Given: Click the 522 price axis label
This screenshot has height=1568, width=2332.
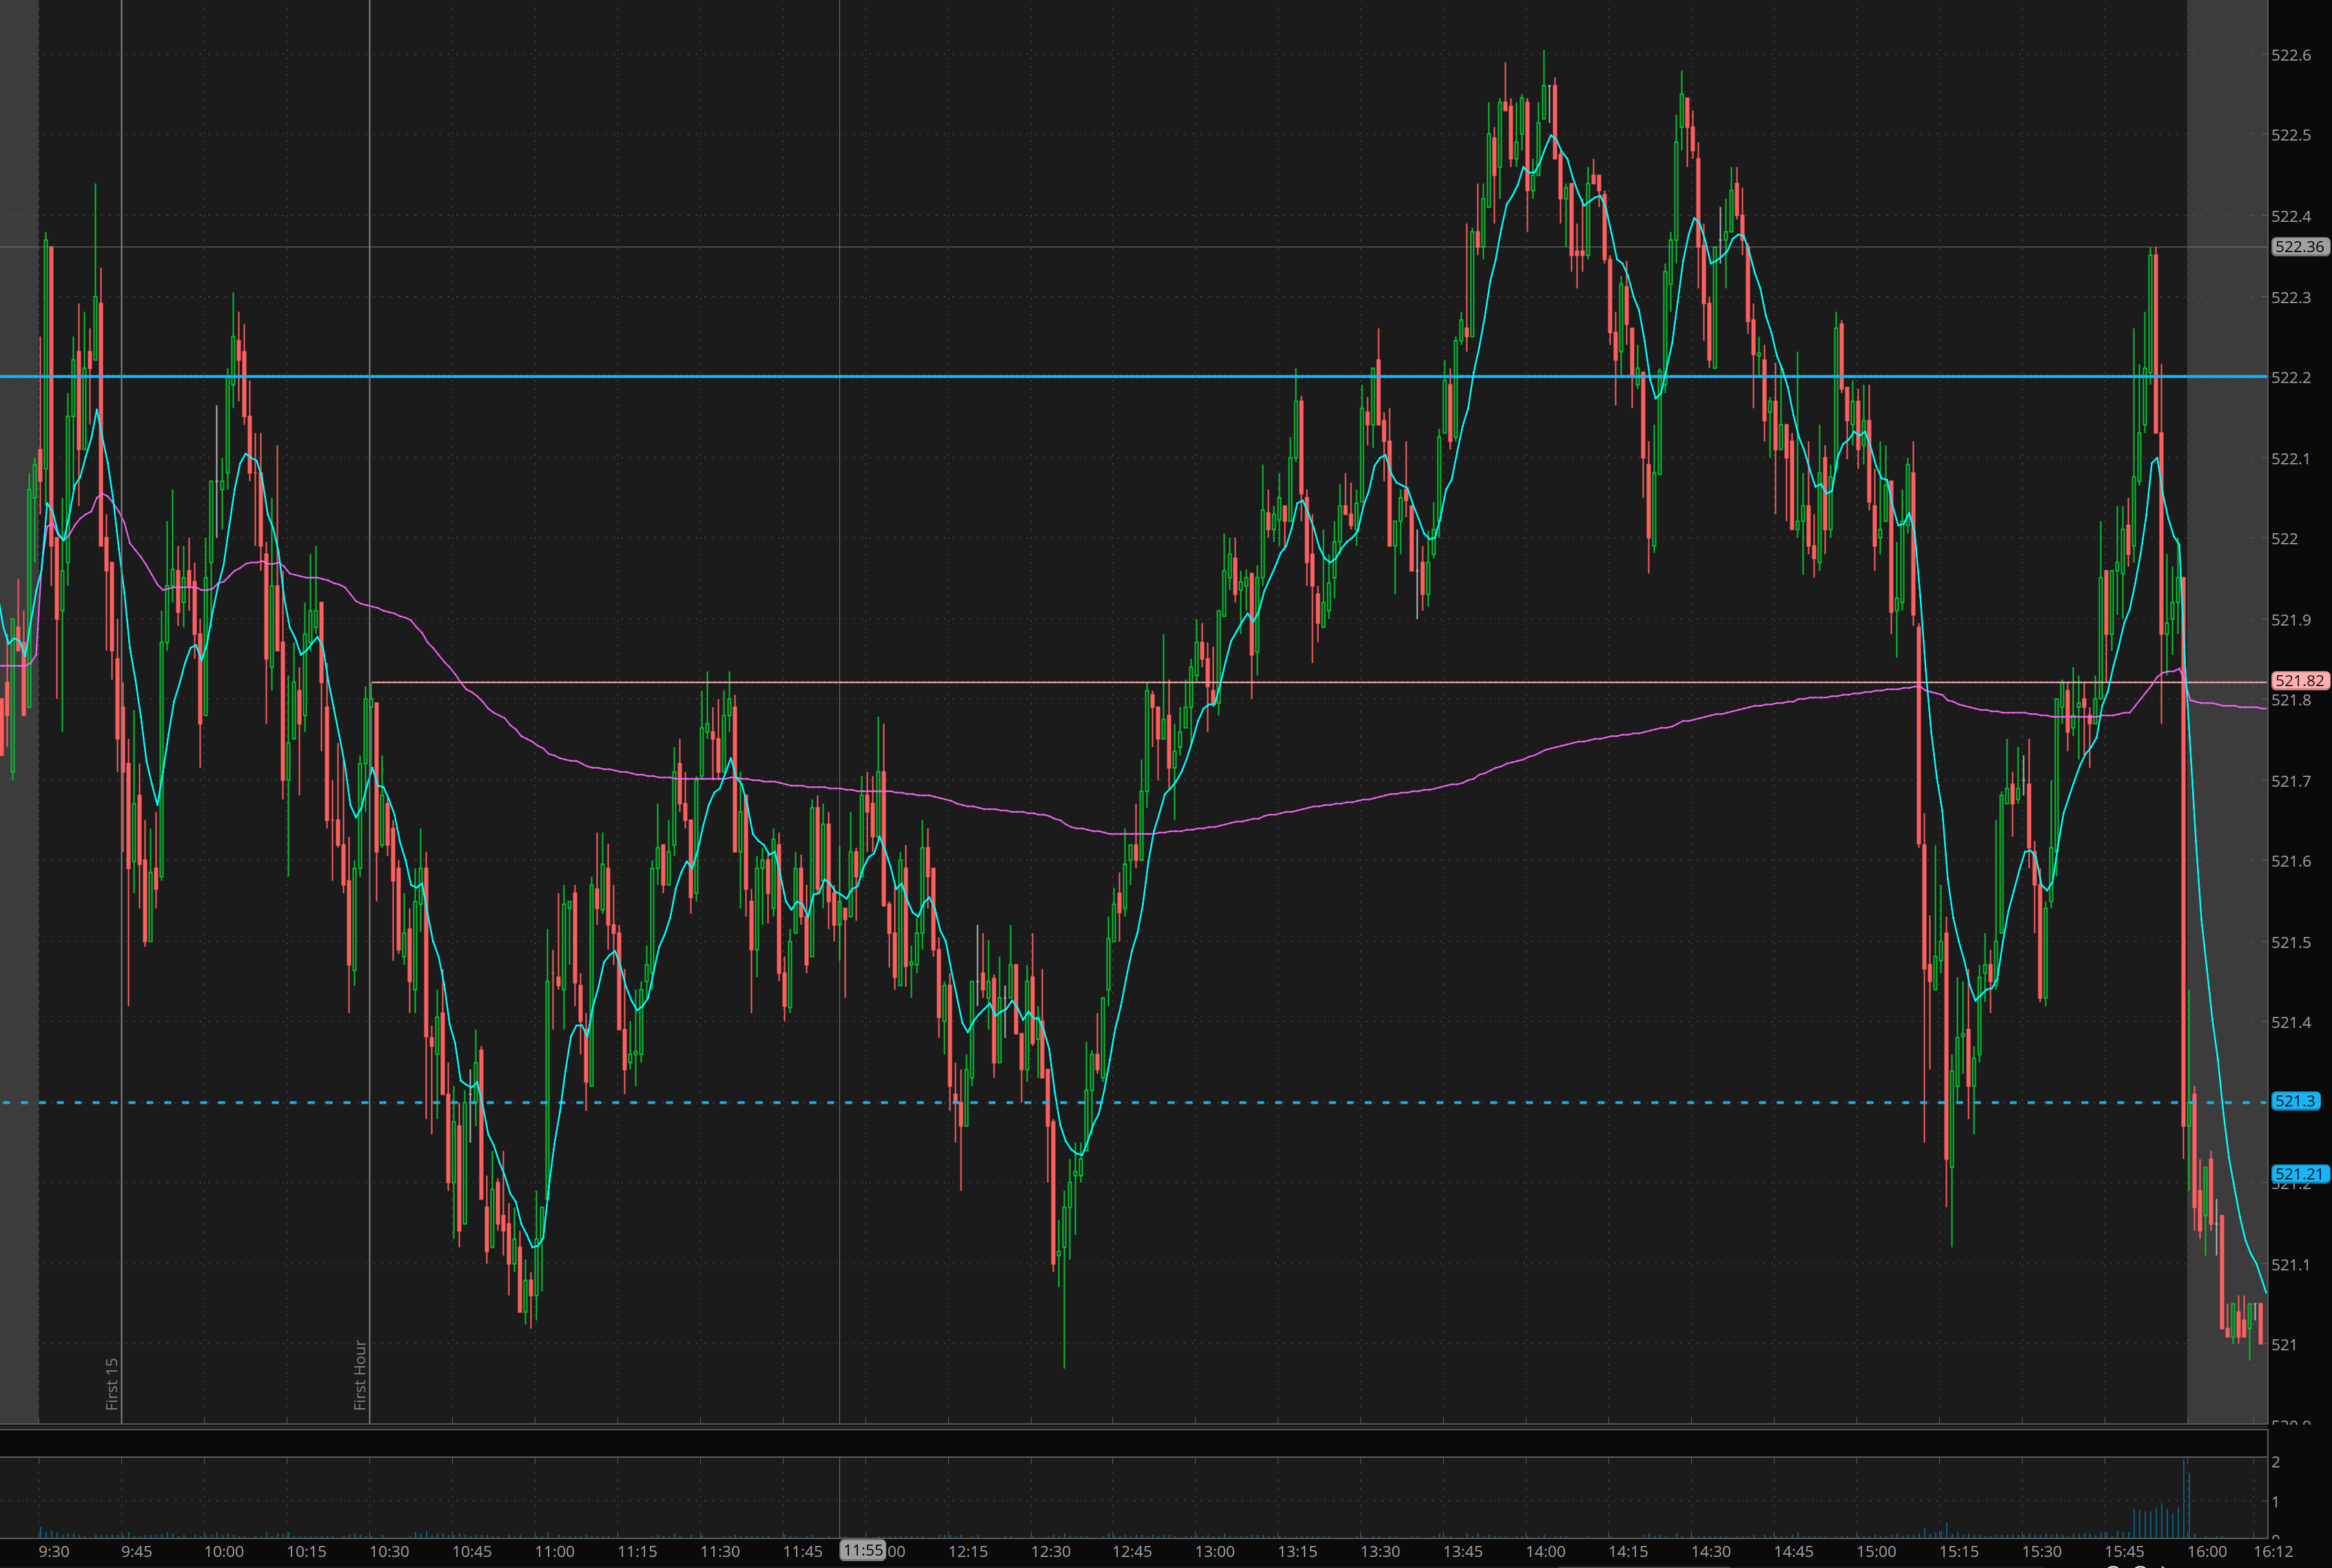Looking at the screenshot, I should (x=2284, y=539).
